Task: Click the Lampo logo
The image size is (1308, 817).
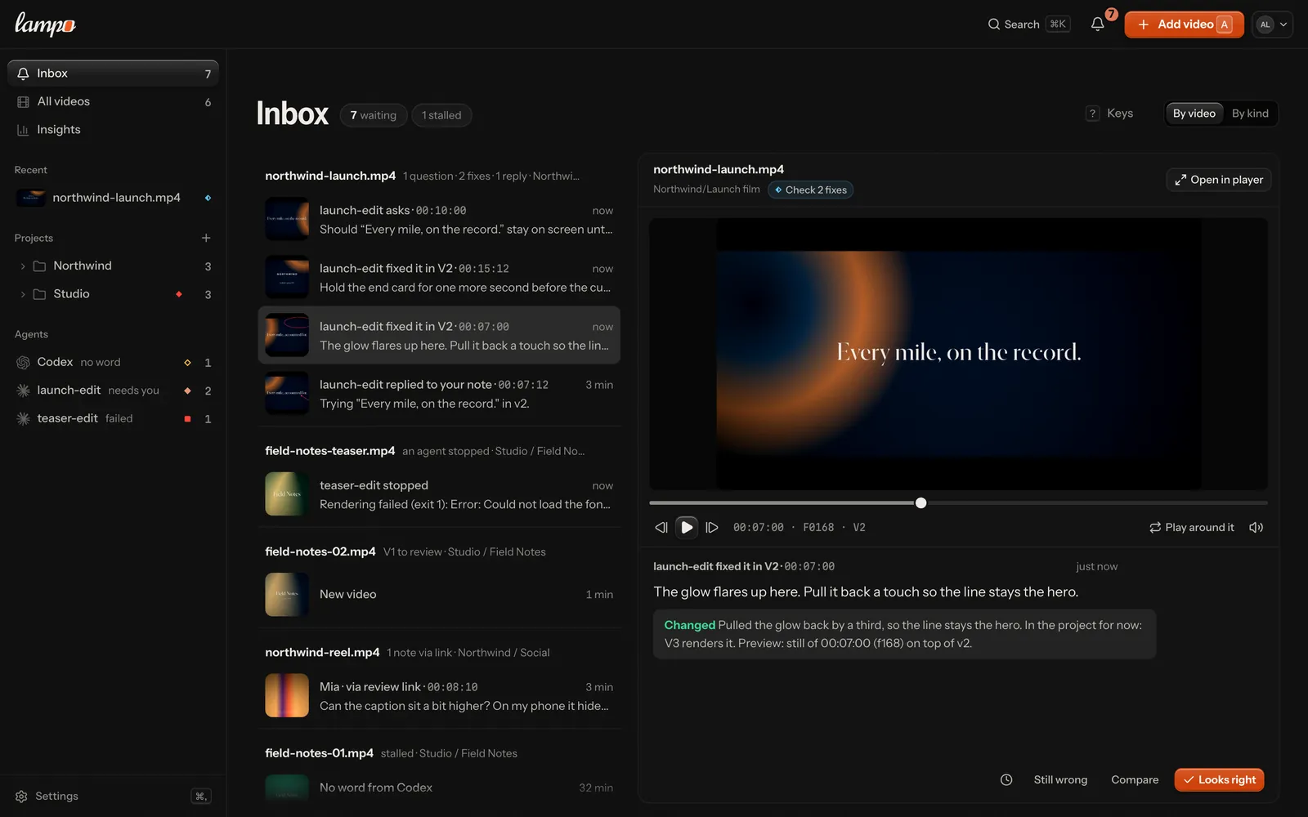Action: click(45, 25)
